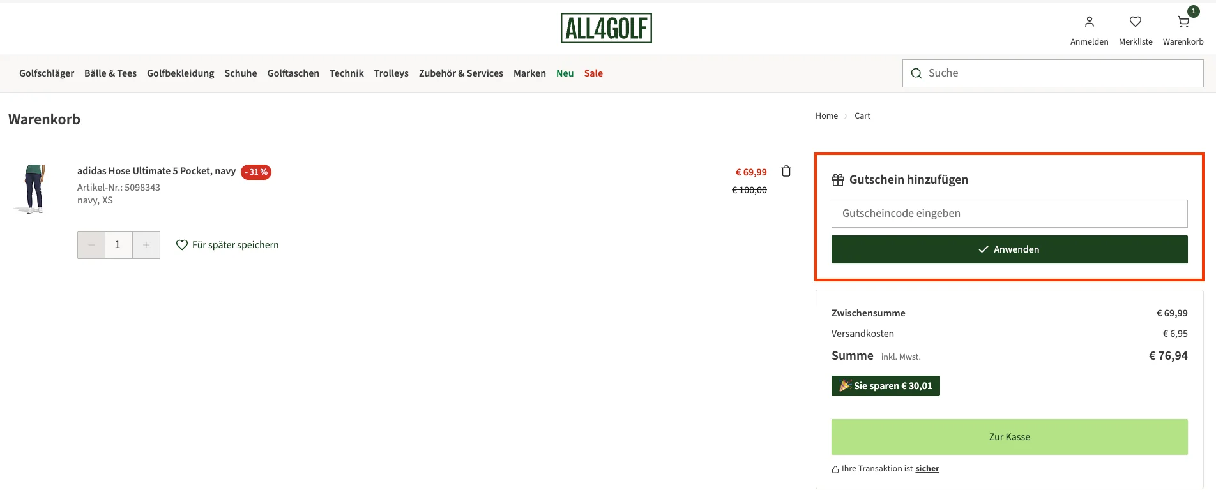Viewport: 1216px width, 495px height.
Task: Open the Anmelden account icon
Action: (x=1089, y=22)
